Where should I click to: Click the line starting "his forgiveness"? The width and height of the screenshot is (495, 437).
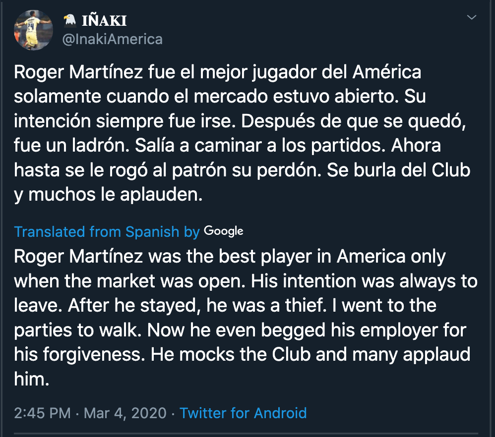[x=242, y=354]
